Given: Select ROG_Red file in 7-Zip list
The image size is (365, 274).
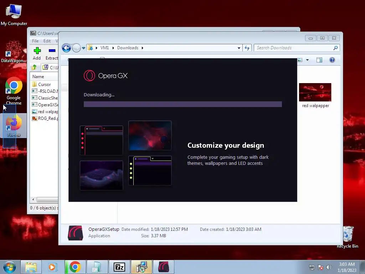Looking at the screenshot, I should 45,118.
